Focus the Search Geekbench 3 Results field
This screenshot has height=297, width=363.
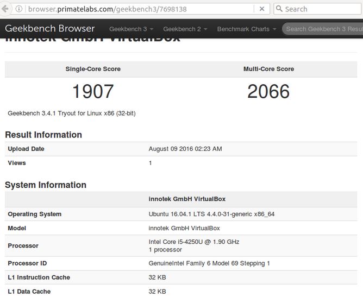point(323,29)
